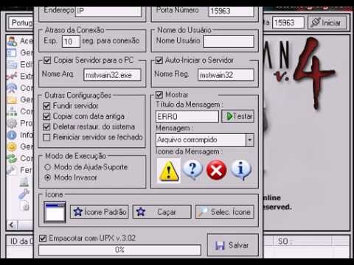Click the network icon beside Pro in sidebar
The width and height of the screenshot is (354, 265).
(12, 123)
